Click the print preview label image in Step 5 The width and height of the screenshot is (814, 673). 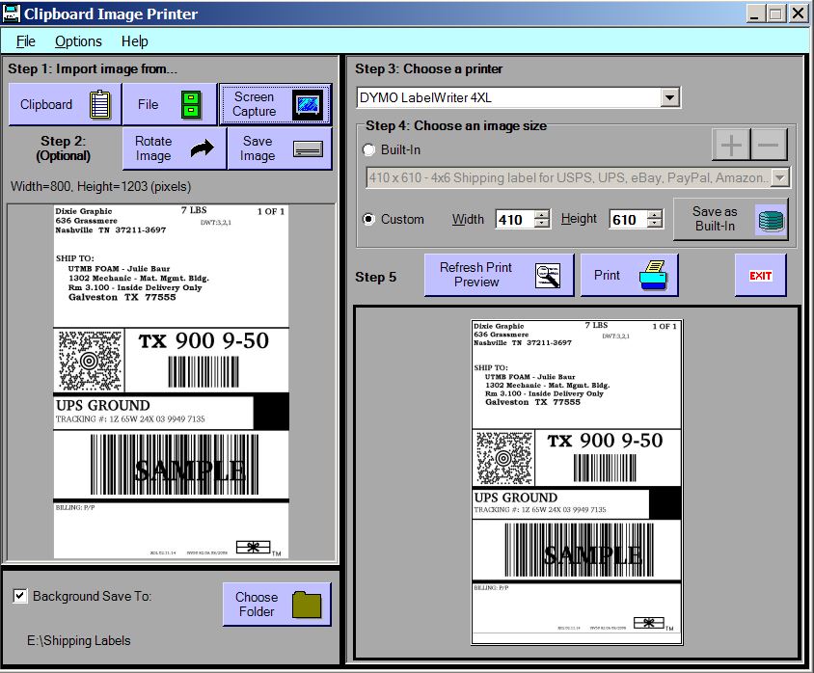click(577, 482)
